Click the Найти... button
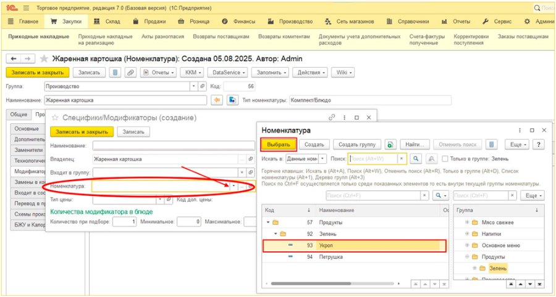The height and width of the screenshot is (297, 556). [415, 144]
